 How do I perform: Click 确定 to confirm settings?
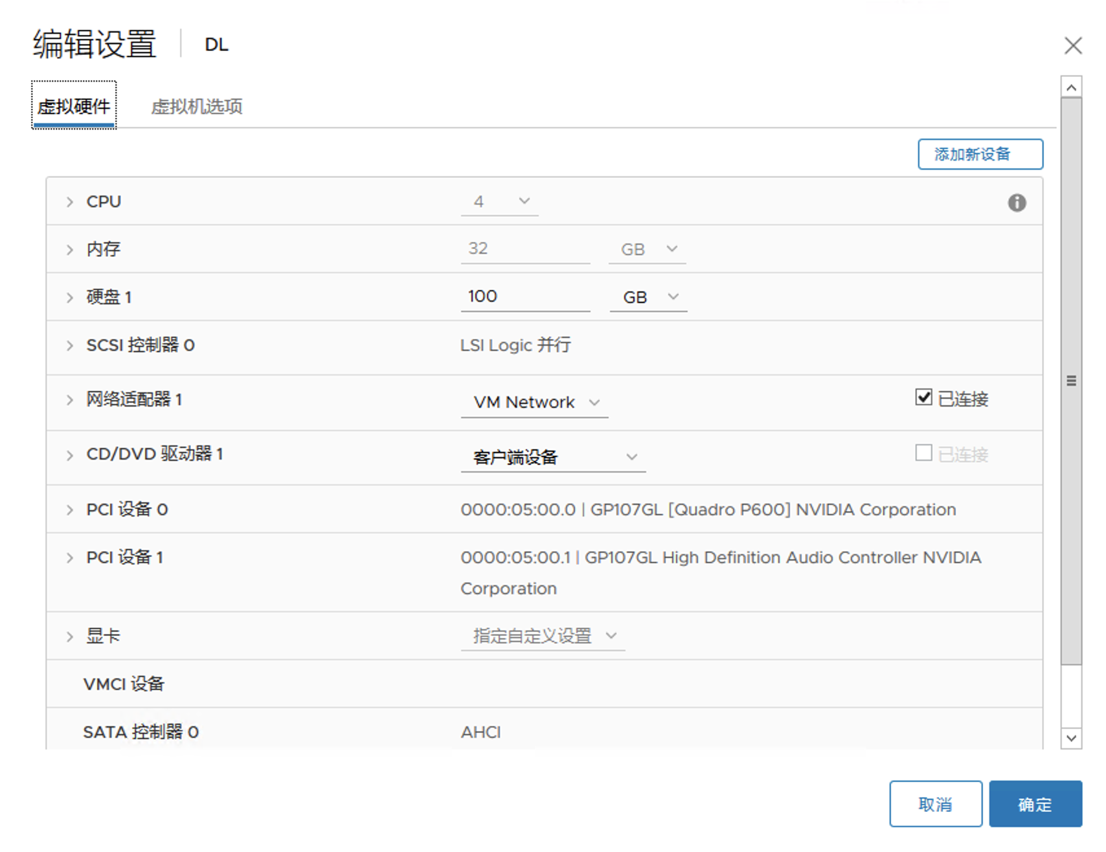[x=1035, y=804]
